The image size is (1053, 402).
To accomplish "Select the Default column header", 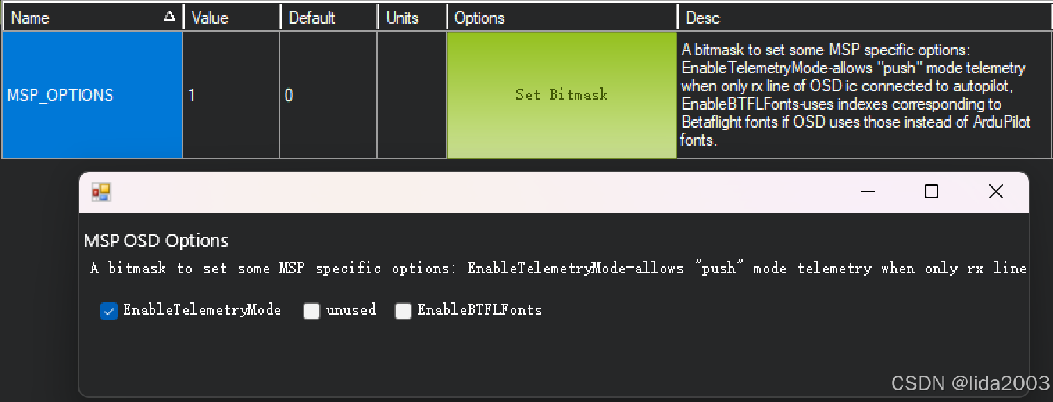I will (329, 17).
